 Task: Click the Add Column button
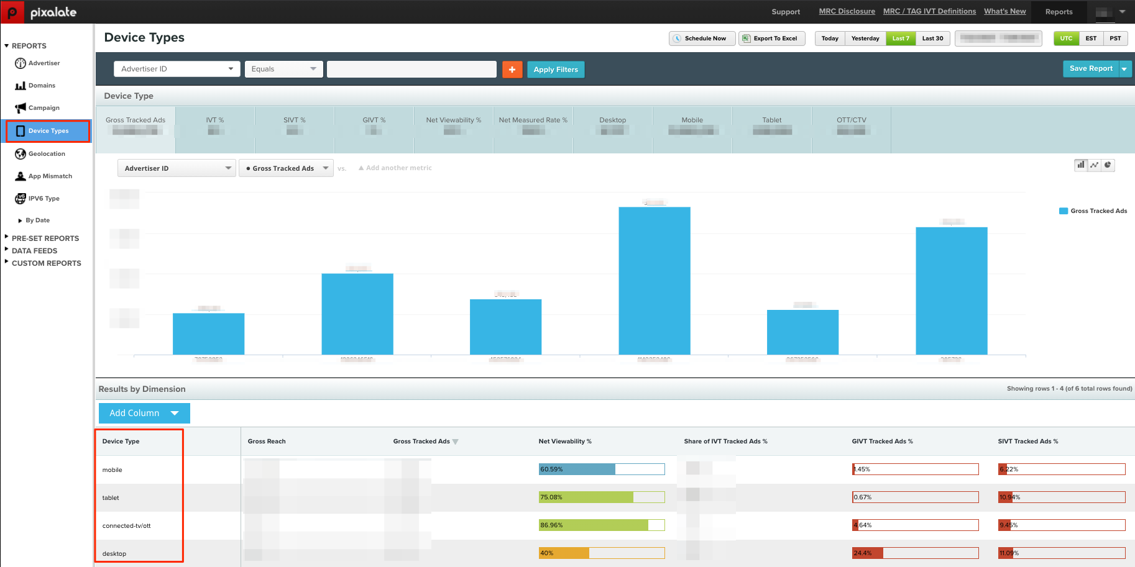144,413
